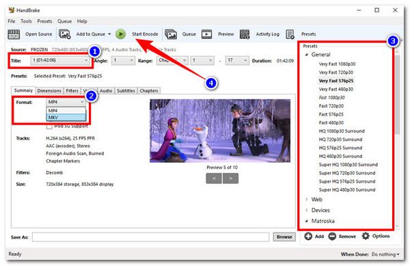Click the Presets toolbar icon
410x266 pixels.
point(290,34)
